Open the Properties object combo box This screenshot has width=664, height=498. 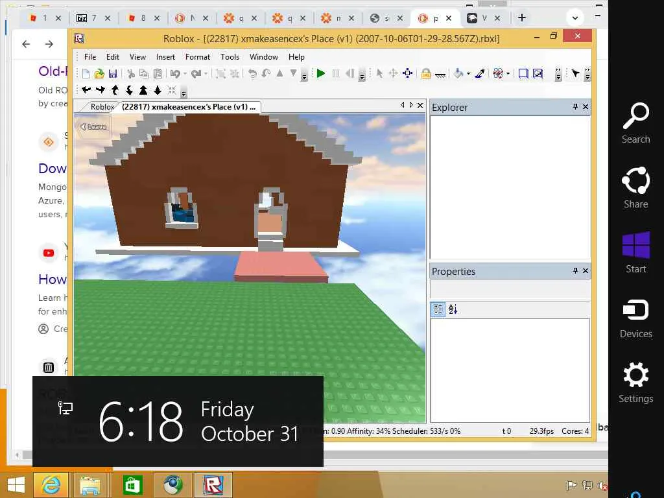[x=510, y=290]
